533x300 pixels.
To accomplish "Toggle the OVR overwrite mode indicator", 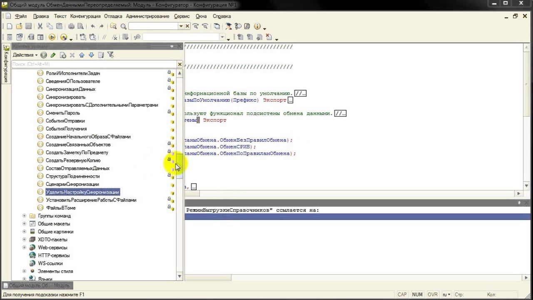I will 432,295.
